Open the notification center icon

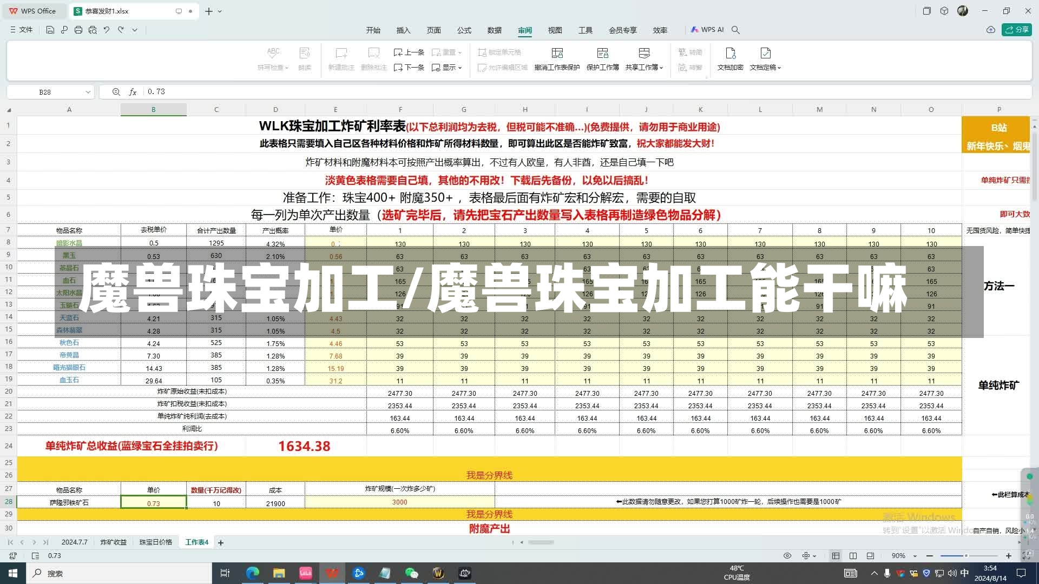coord(1021,573)
